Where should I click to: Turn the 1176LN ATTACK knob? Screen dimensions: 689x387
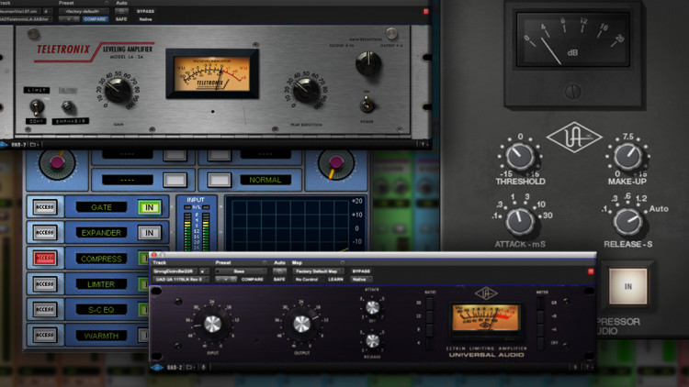372,307
